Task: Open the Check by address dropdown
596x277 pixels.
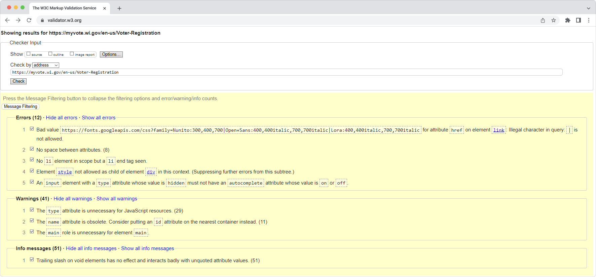Action: 46,65
